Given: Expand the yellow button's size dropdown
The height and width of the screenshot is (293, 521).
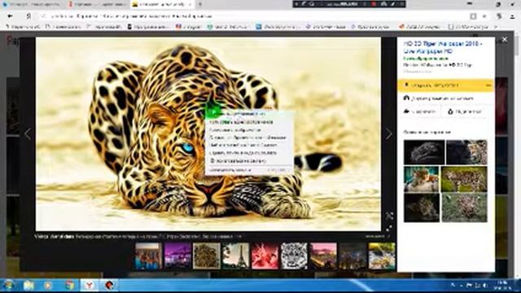Looking at the screenshot, I should [488, 85].
